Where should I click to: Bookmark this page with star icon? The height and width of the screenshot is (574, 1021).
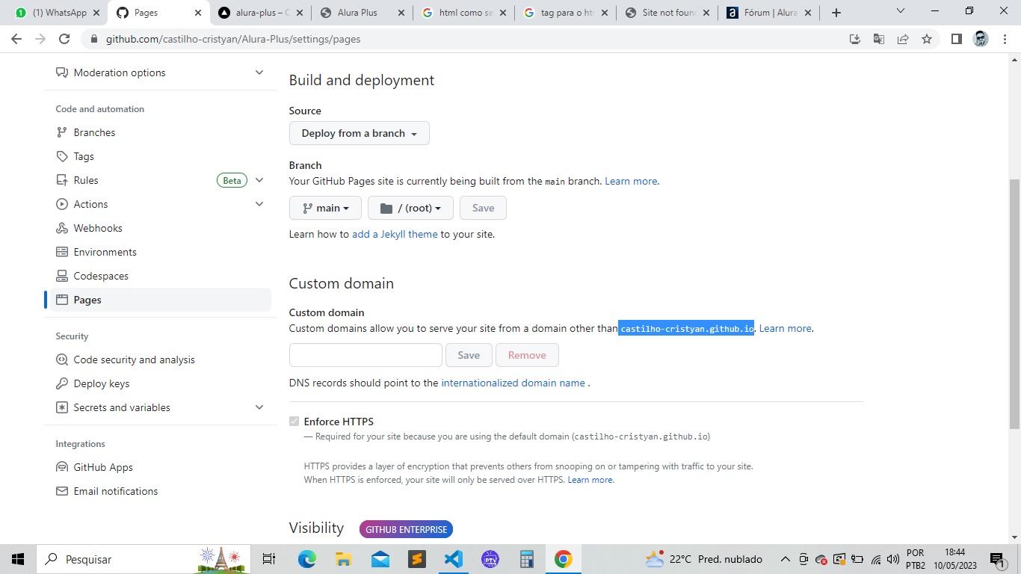coord(927,39)
